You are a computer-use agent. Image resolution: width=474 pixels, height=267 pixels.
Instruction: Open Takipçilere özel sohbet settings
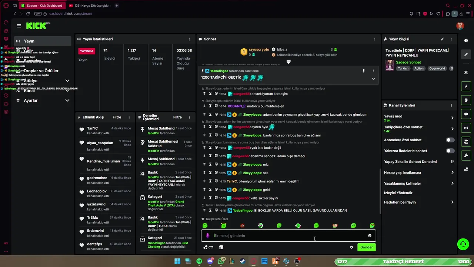[419, 129]
